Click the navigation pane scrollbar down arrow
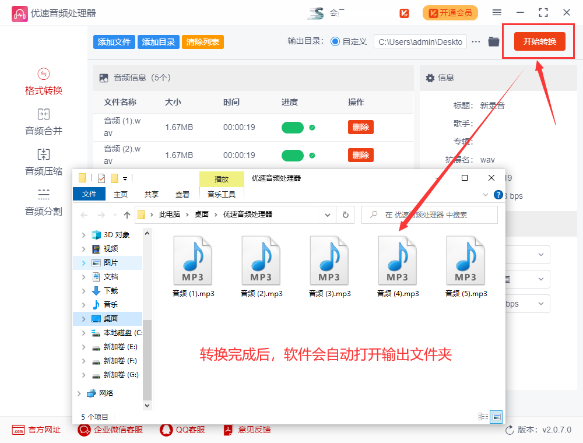 pyautogui.click(x=147, y=406)
